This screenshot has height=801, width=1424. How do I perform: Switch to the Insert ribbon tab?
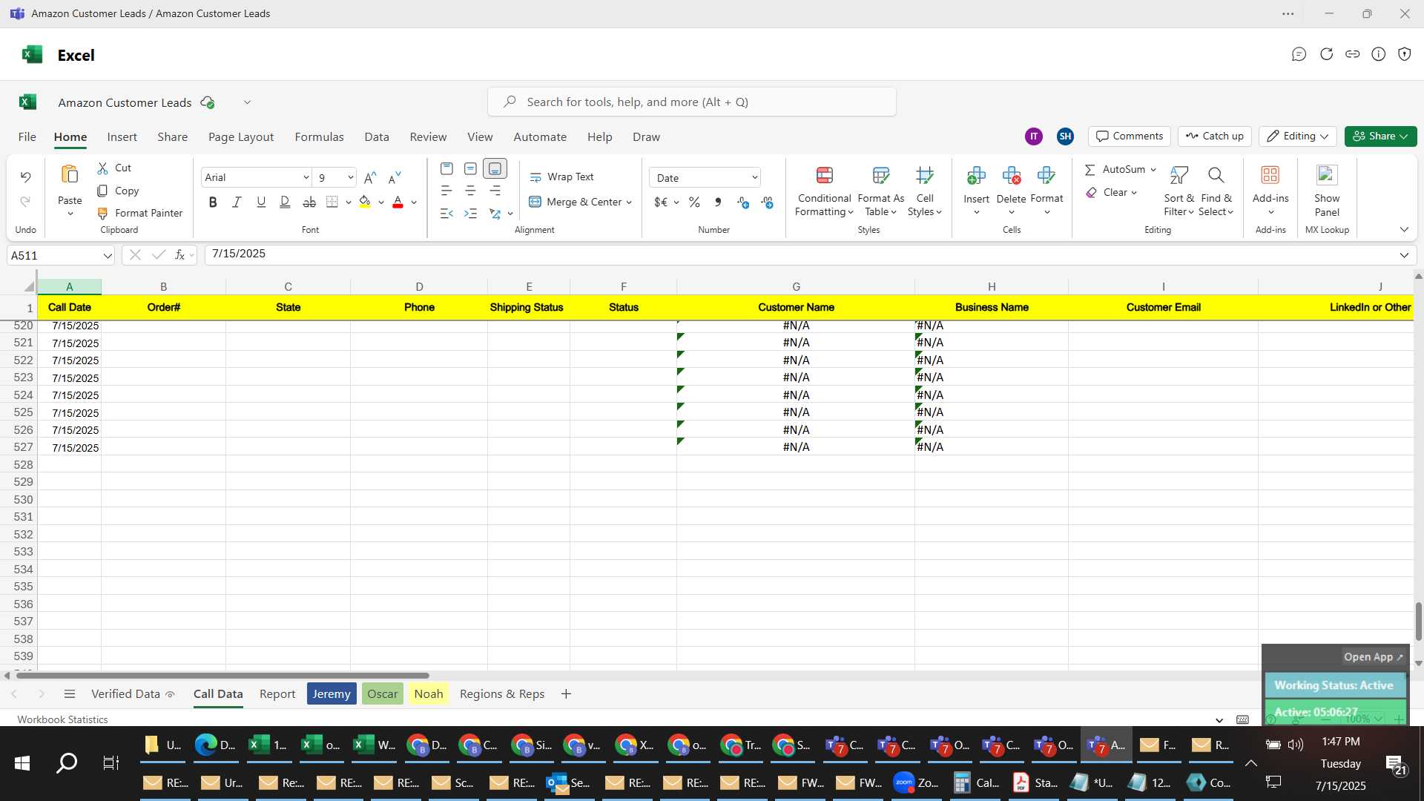(122, 136)
